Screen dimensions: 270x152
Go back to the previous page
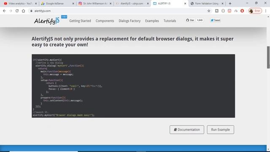[x=4, y=11]
